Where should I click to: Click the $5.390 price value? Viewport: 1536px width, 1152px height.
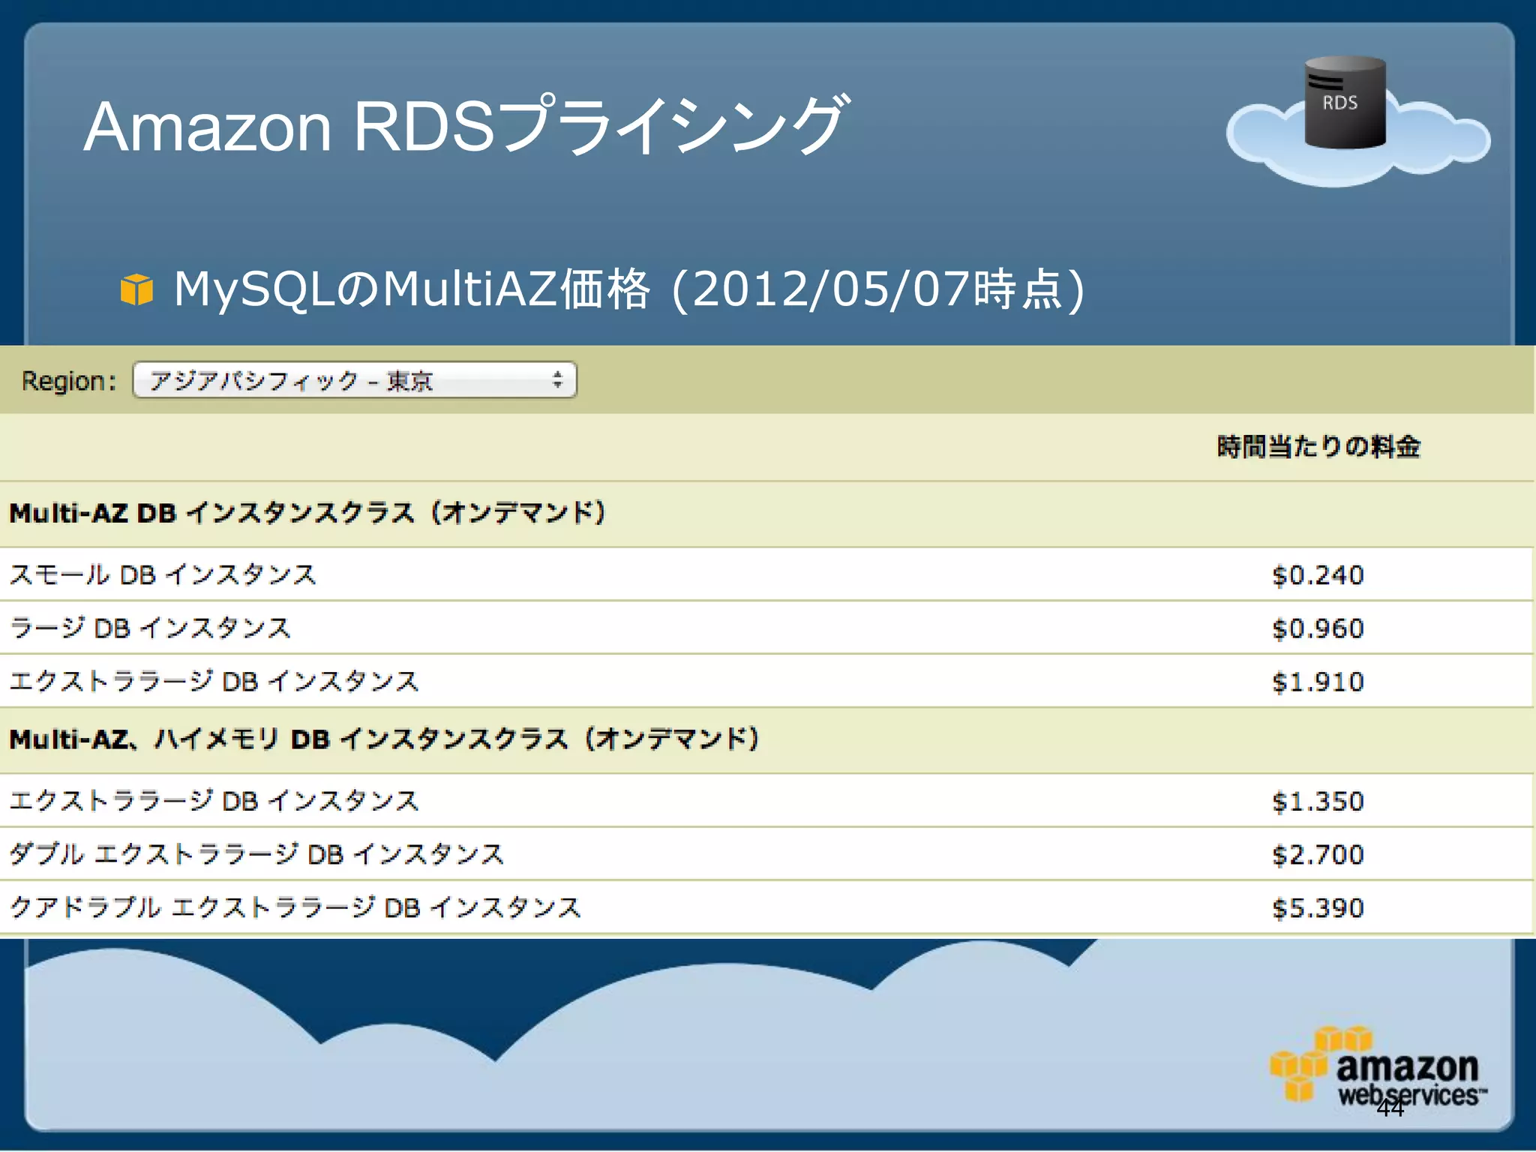click(1318, 908)
